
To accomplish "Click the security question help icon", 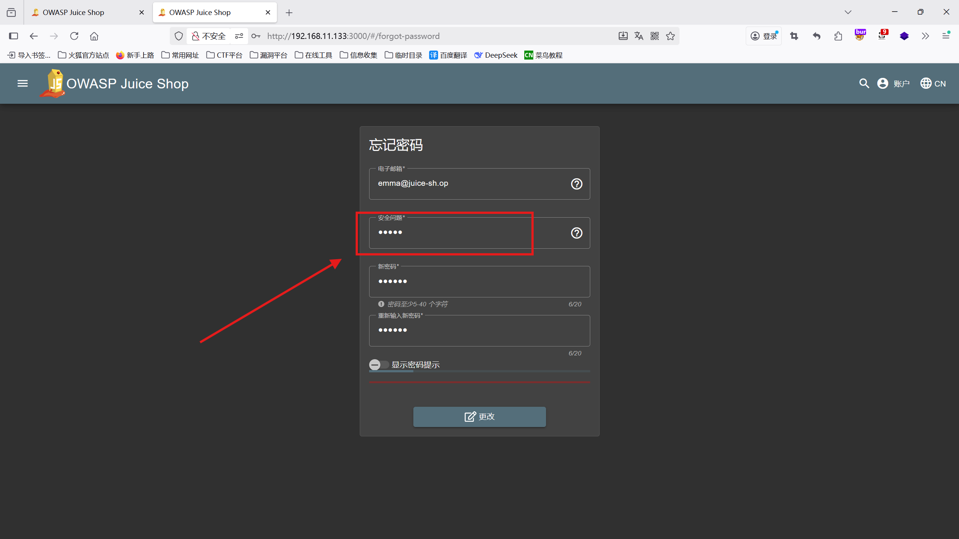I will click(x=576, y=233).
